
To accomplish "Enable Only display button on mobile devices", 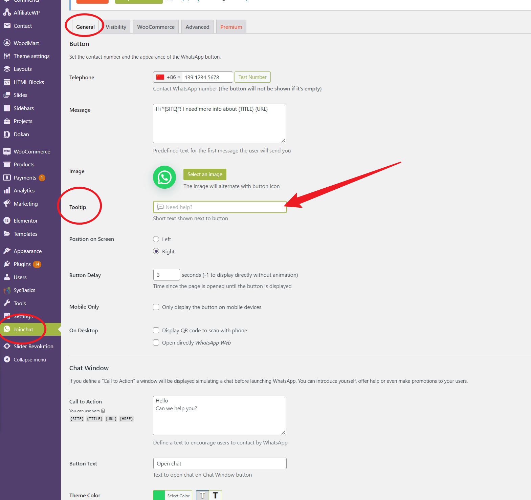I will (156, 307).
